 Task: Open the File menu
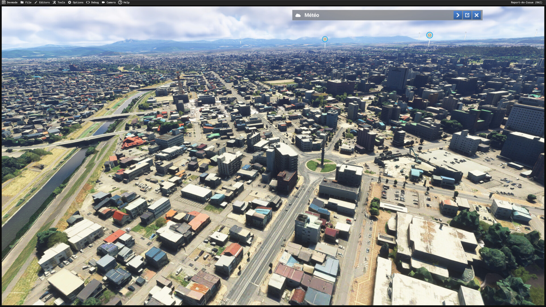(x=28, y=2)
